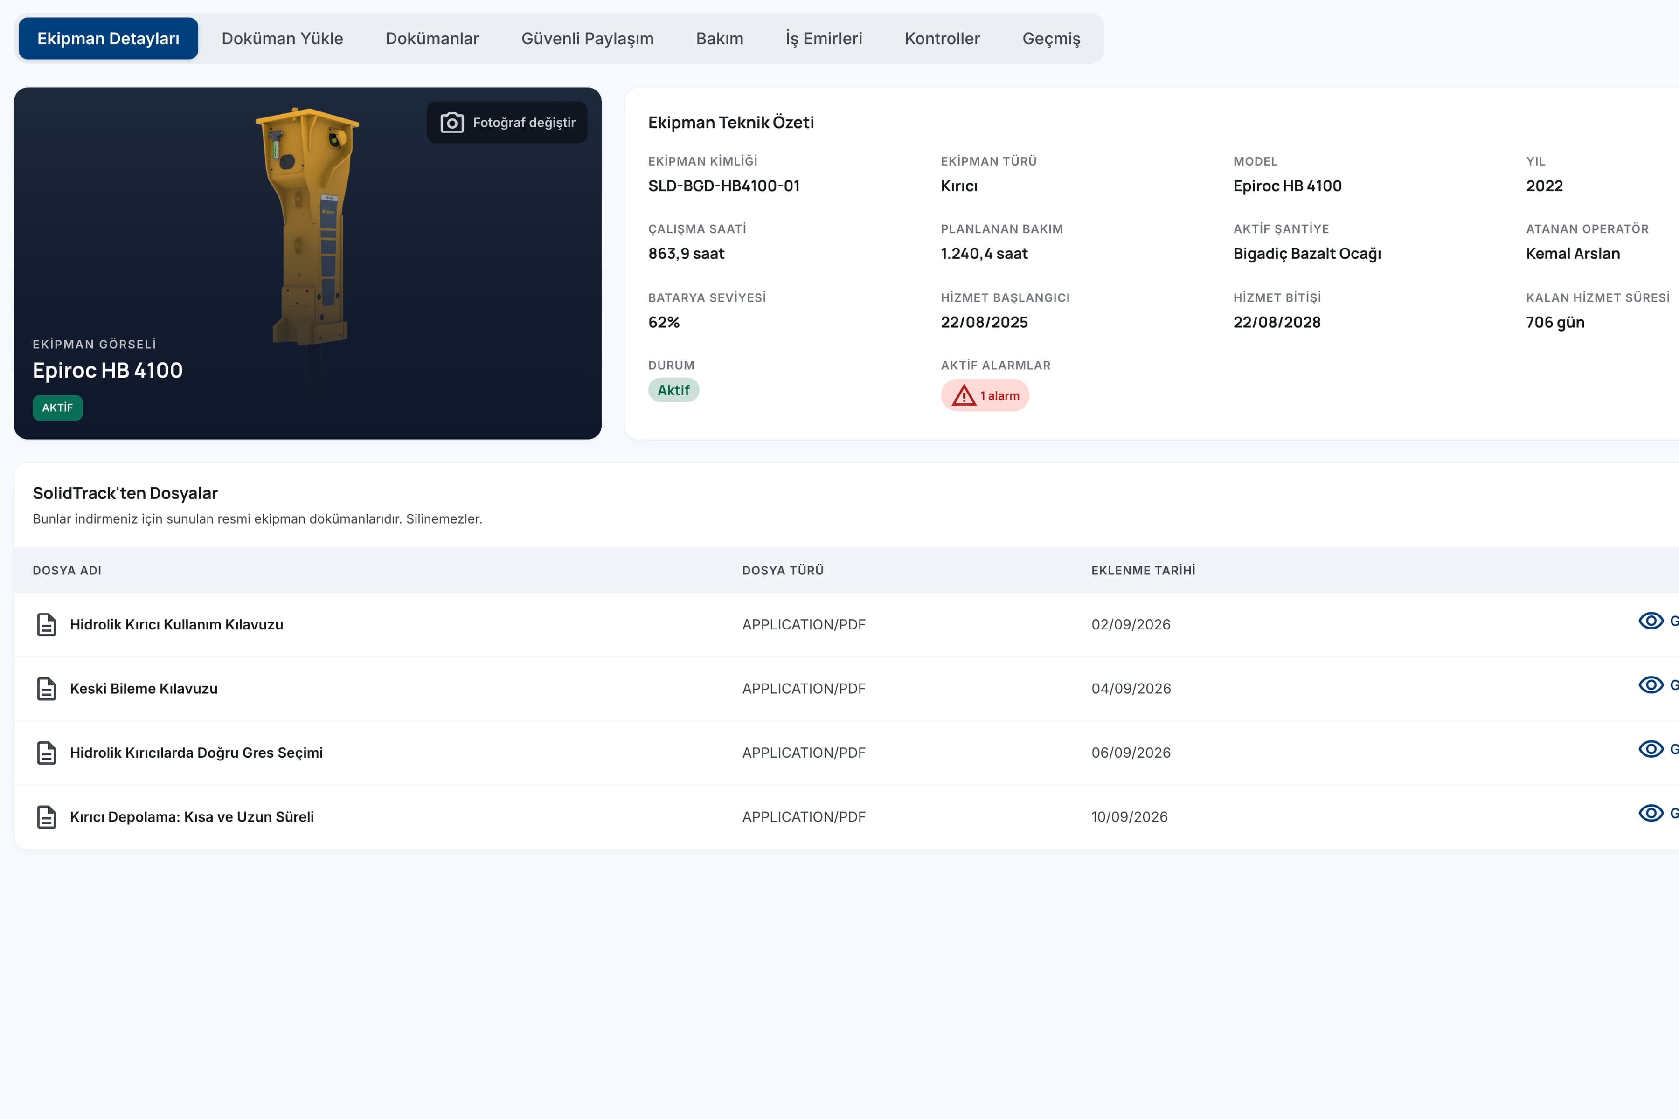Click the model value Epiroc HB 4100
This screenshot has height=1119, width=1679.
(1288, 186)
